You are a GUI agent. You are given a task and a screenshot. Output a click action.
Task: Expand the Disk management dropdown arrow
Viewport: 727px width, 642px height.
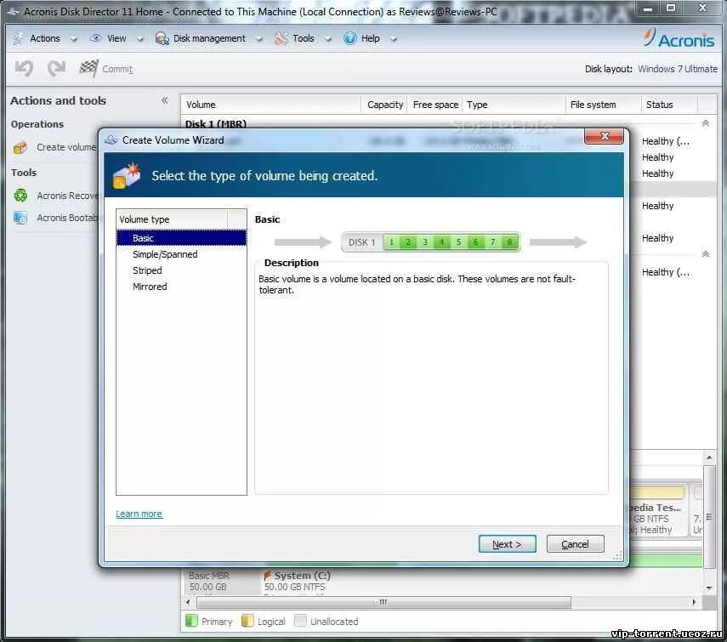258,39
